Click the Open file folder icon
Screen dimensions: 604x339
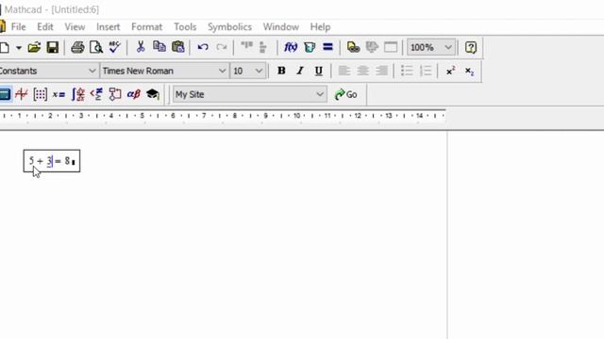click(x=34, y=48)
